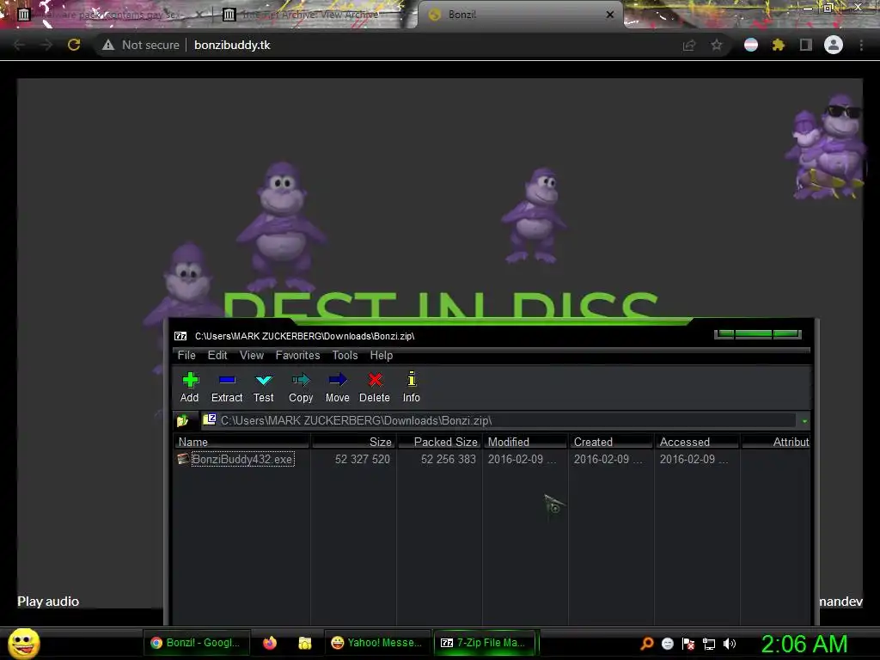Expand the 7-Zip address path dropdown

pyautogui.click(x=804, y=421)
